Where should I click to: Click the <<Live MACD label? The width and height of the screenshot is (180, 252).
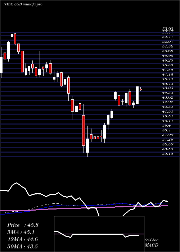[152, 243]
